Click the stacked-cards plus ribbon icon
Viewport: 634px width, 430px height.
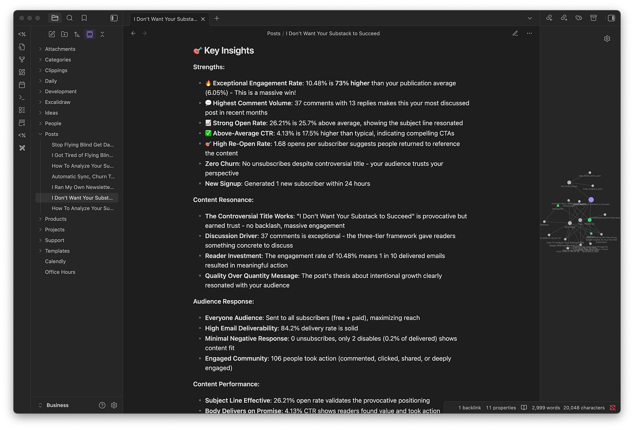(22, 123)
